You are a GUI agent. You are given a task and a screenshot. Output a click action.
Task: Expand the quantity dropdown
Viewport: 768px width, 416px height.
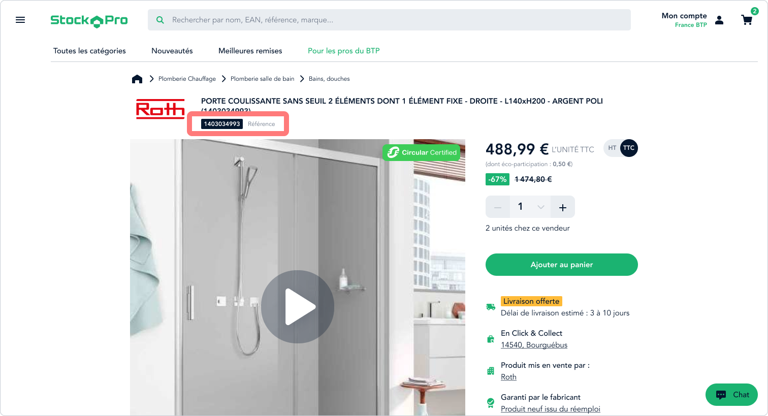[x=540, y=207]
